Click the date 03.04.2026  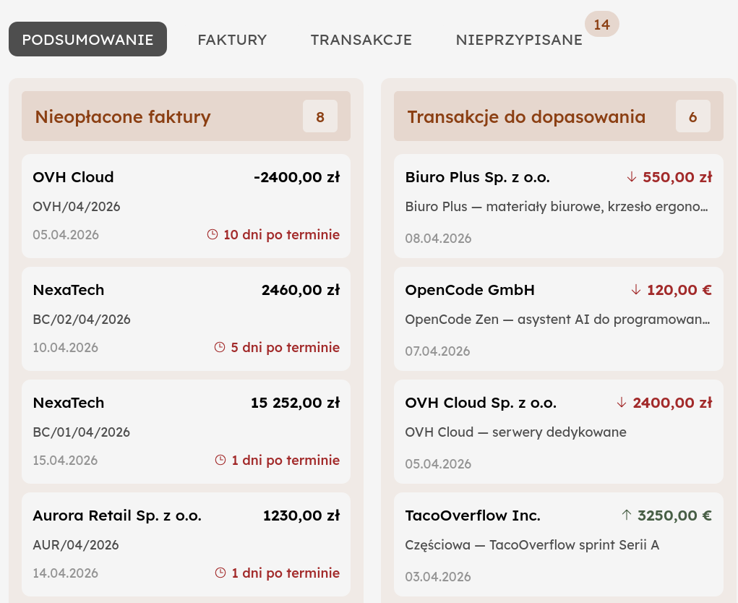click(x=438, y=577)
